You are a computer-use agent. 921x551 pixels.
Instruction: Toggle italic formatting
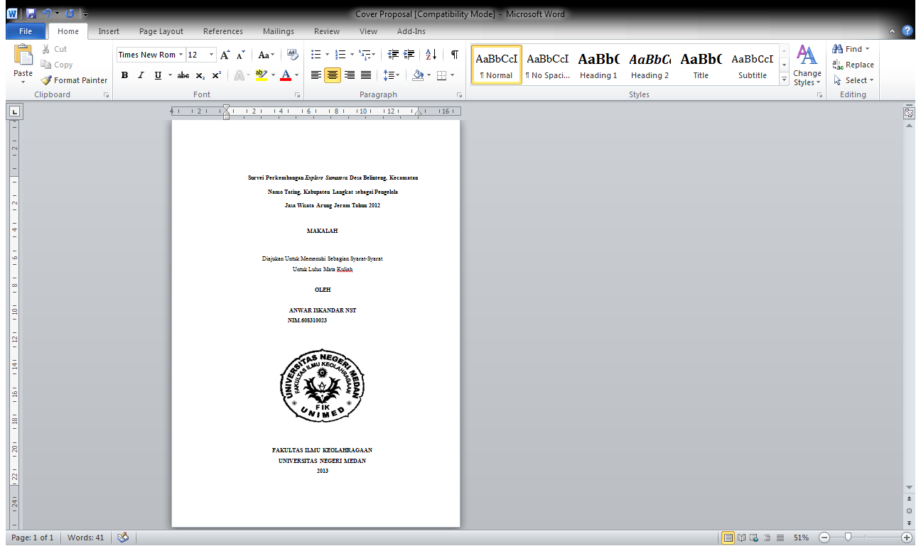coord(141,75)
